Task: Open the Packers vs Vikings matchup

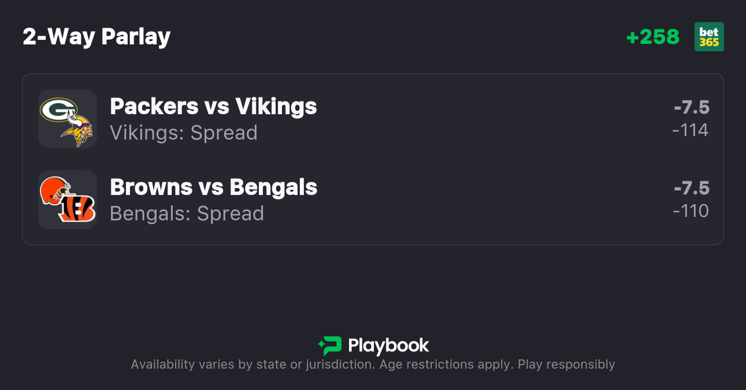Action: coord(213,107)
